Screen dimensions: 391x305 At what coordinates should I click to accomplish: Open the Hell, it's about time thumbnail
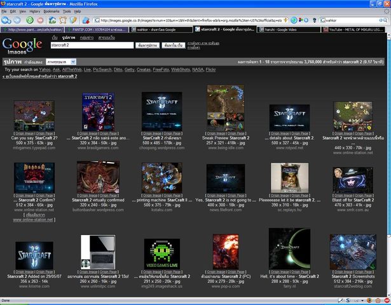[x=289, y=249]
